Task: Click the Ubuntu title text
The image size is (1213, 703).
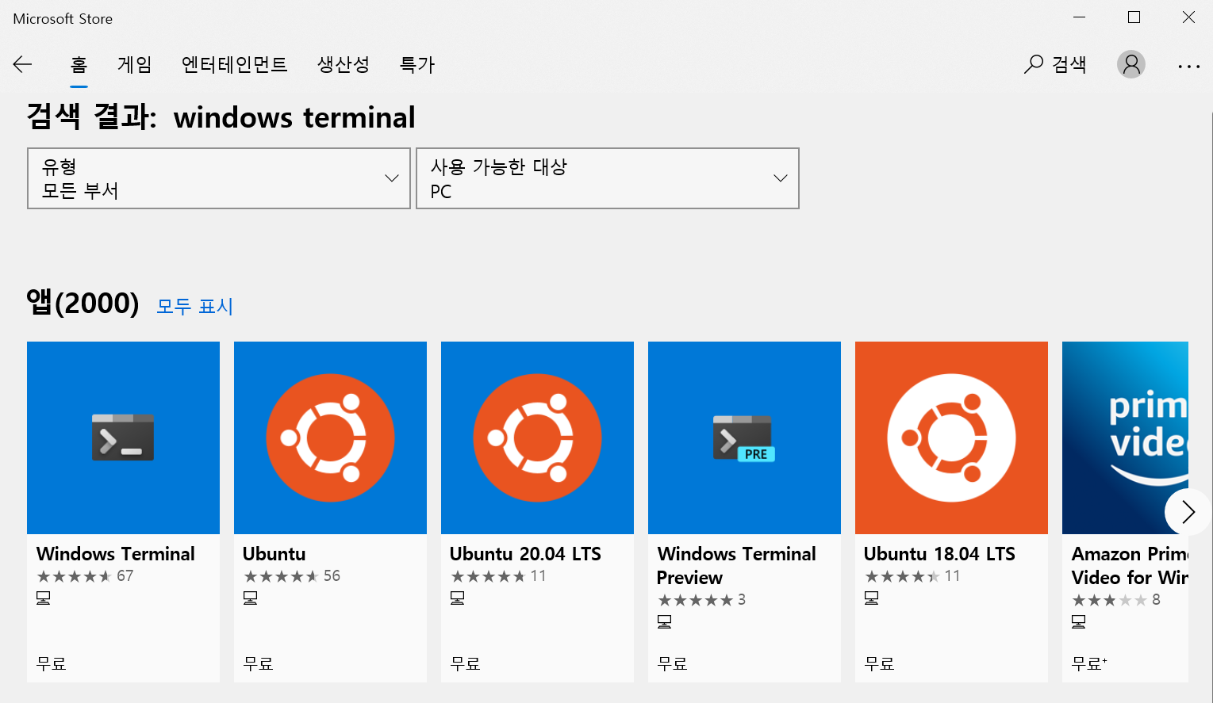Action: tap(274, 554)
